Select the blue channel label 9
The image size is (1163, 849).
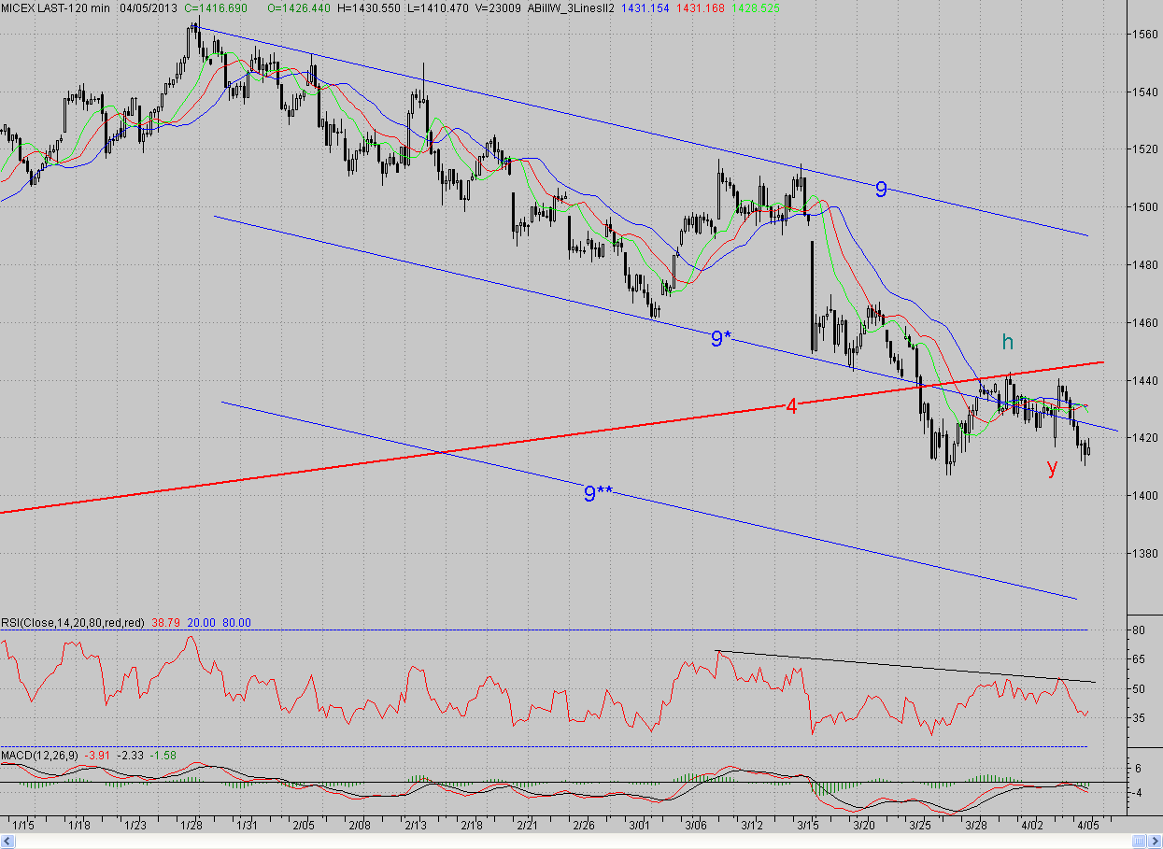tap(881, 190)
